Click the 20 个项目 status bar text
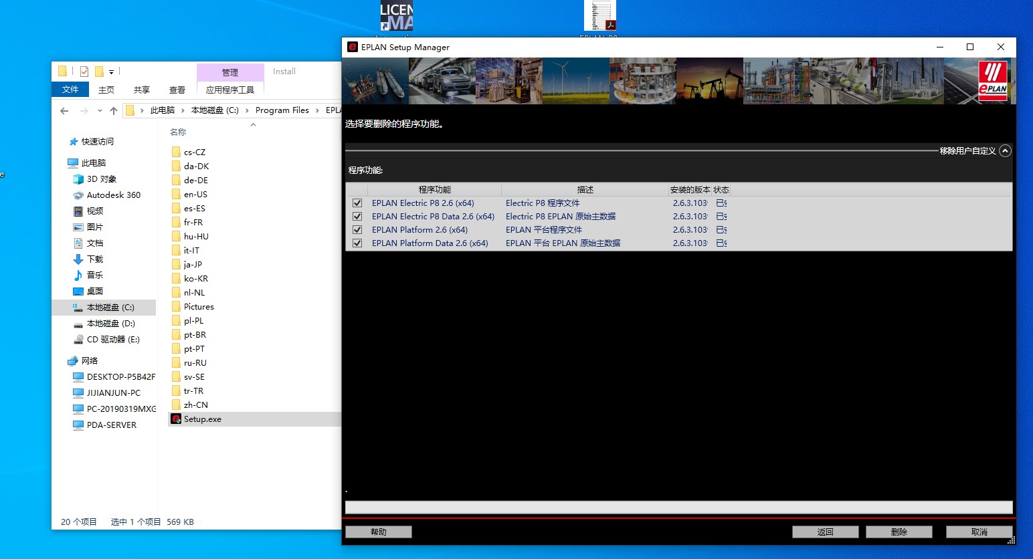This screenshot has height=559, width=1033. (79, 522)
